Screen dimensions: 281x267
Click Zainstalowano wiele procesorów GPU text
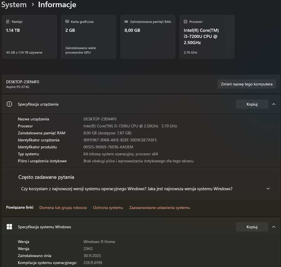tap(81, 50)
